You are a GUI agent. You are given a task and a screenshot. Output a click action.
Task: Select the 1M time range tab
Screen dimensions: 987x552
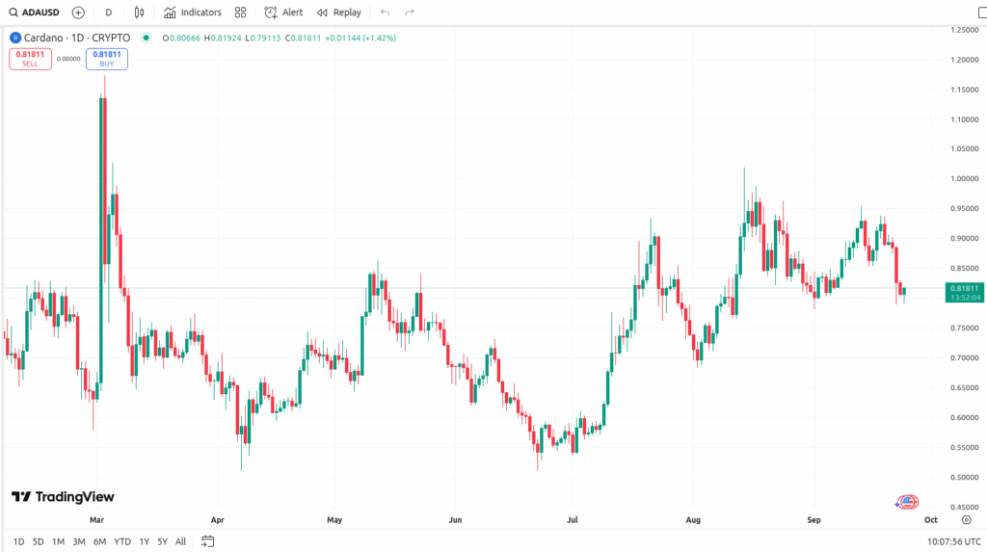pos(58,541)
